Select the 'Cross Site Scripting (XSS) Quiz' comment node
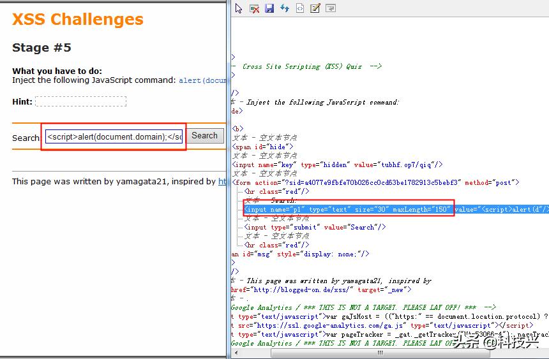549x359 pixels. coord(306,66)
